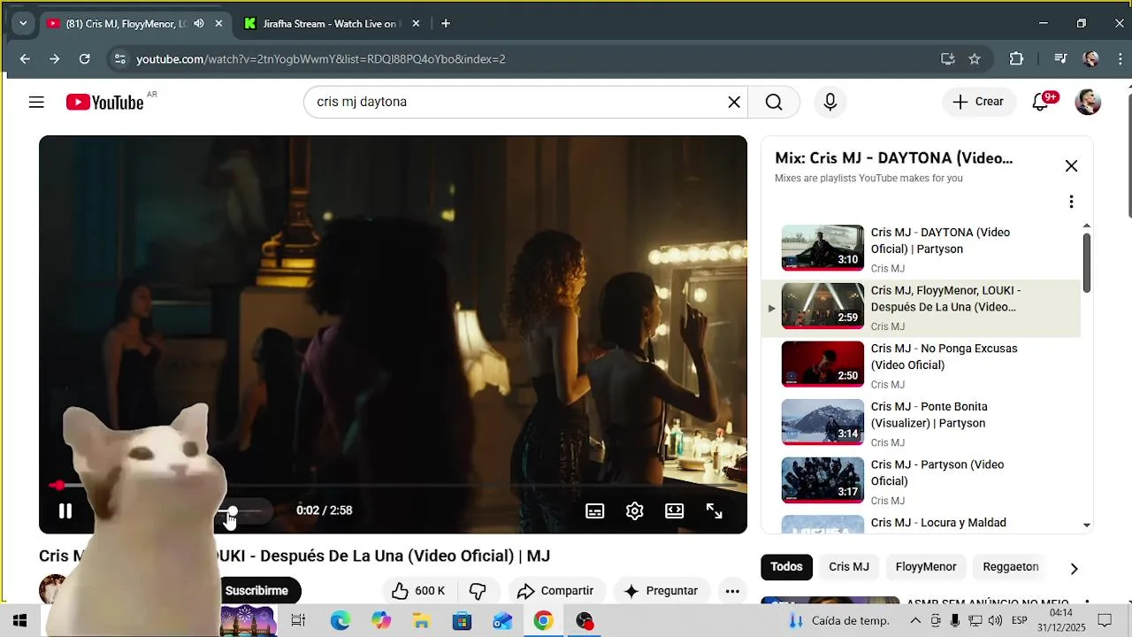The width and height of the screenshot is (1132, 637).
Task: Open the Chrome profile avatar
Action: point(1091,59)
